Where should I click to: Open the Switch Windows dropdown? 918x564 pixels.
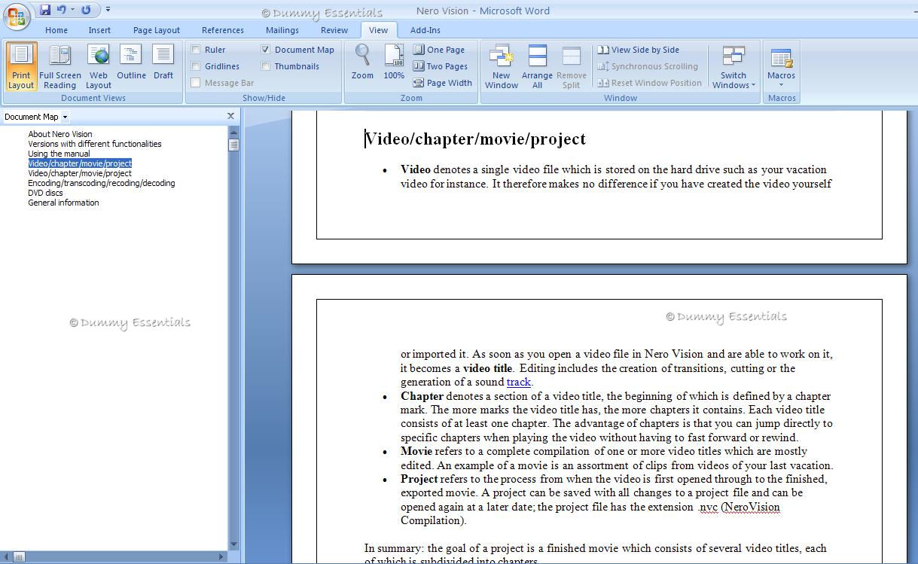[733, 66]
